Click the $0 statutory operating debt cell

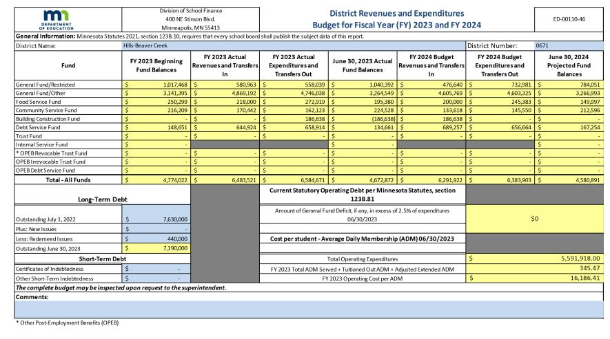coord(535,219)
